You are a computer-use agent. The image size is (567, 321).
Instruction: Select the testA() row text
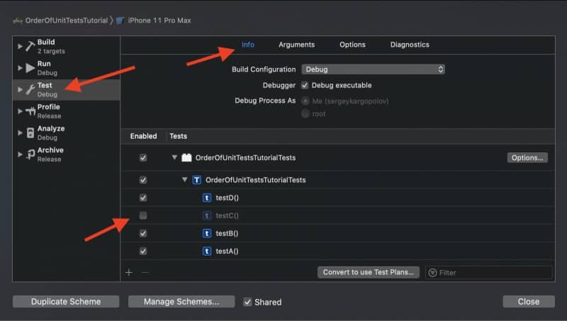tap(227, 251)
